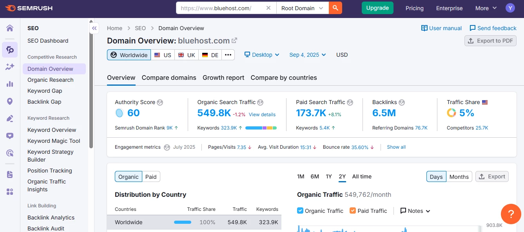Image resolution: width=524 pixels, height=232 pixels.
Task: Open the Home icon in sidebar
Action: click(x=10, y=28)
